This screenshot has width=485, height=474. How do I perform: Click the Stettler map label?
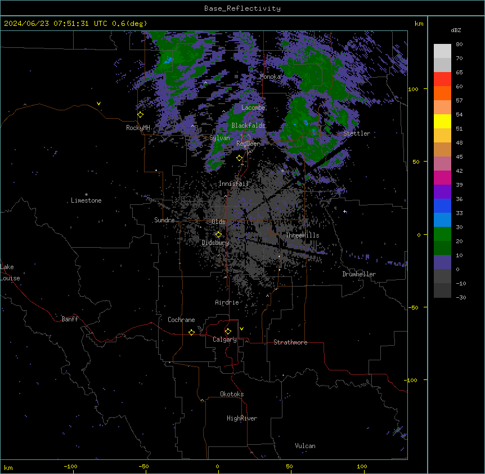coord(357,133)
